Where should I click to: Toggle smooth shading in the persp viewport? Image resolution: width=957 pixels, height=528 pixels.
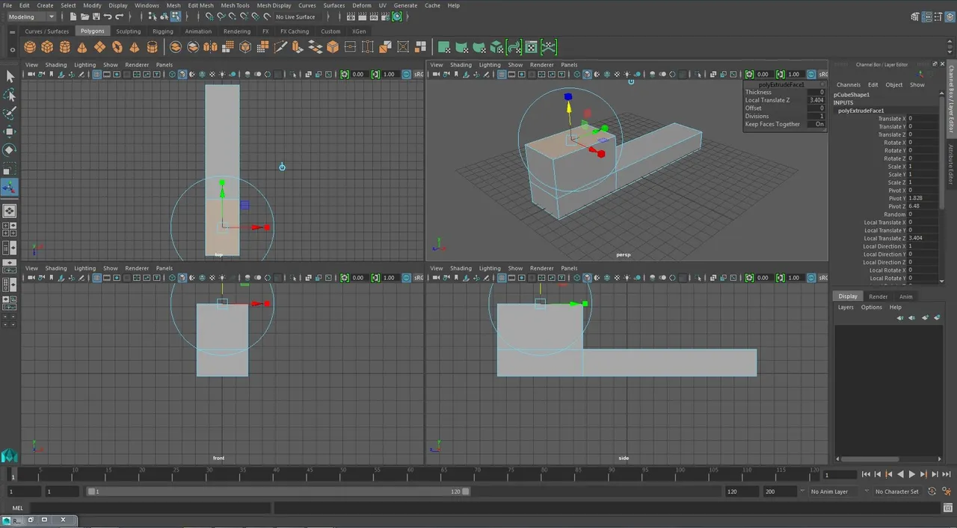588,74
